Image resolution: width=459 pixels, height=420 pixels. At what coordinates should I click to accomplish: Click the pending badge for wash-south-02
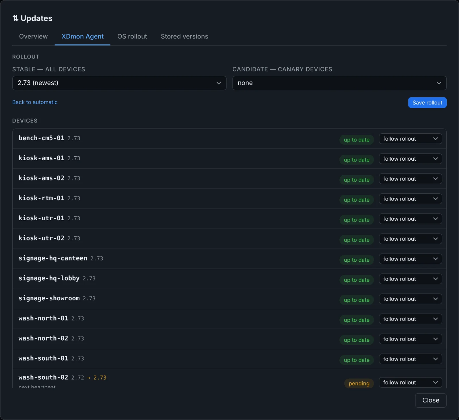point(359,383)
